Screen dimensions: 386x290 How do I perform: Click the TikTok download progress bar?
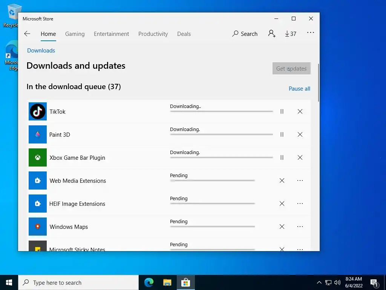pyautogui.click(x=221, y=111)
